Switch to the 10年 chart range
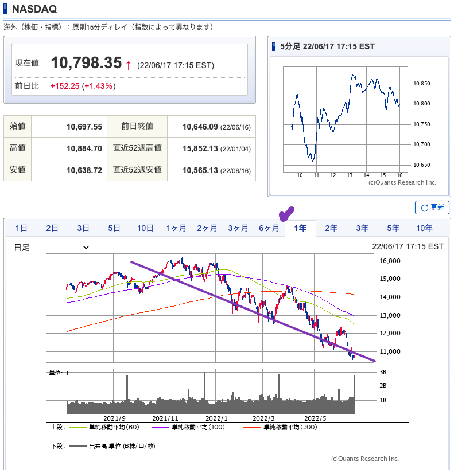The image size is (454, 470). pyautogui.click(x=424, y=228)
